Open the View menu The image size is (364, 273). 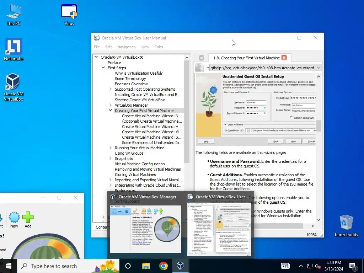145,47
